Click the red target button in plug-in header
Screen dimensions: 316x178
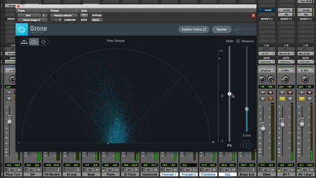tap(253, 15)
